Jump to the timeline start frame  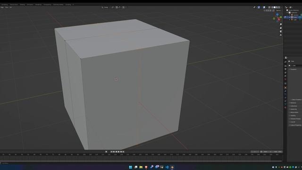click(x=111, y=152)
